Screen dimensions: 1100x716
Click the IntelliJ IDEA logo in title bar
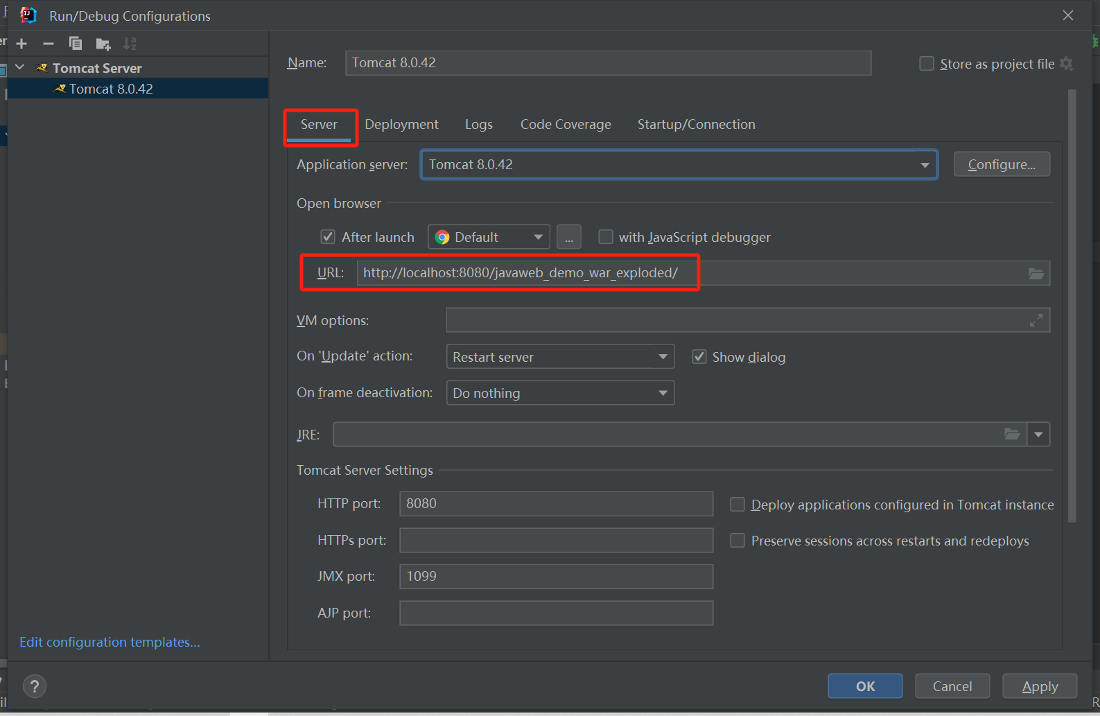click(x=28, y=15)
